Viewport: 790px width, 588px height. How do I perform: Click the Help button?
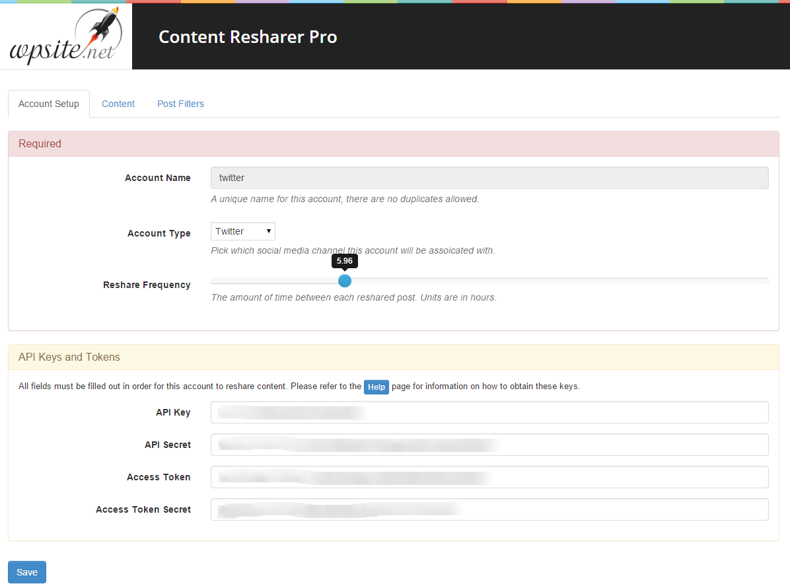[x=377, y=387]
